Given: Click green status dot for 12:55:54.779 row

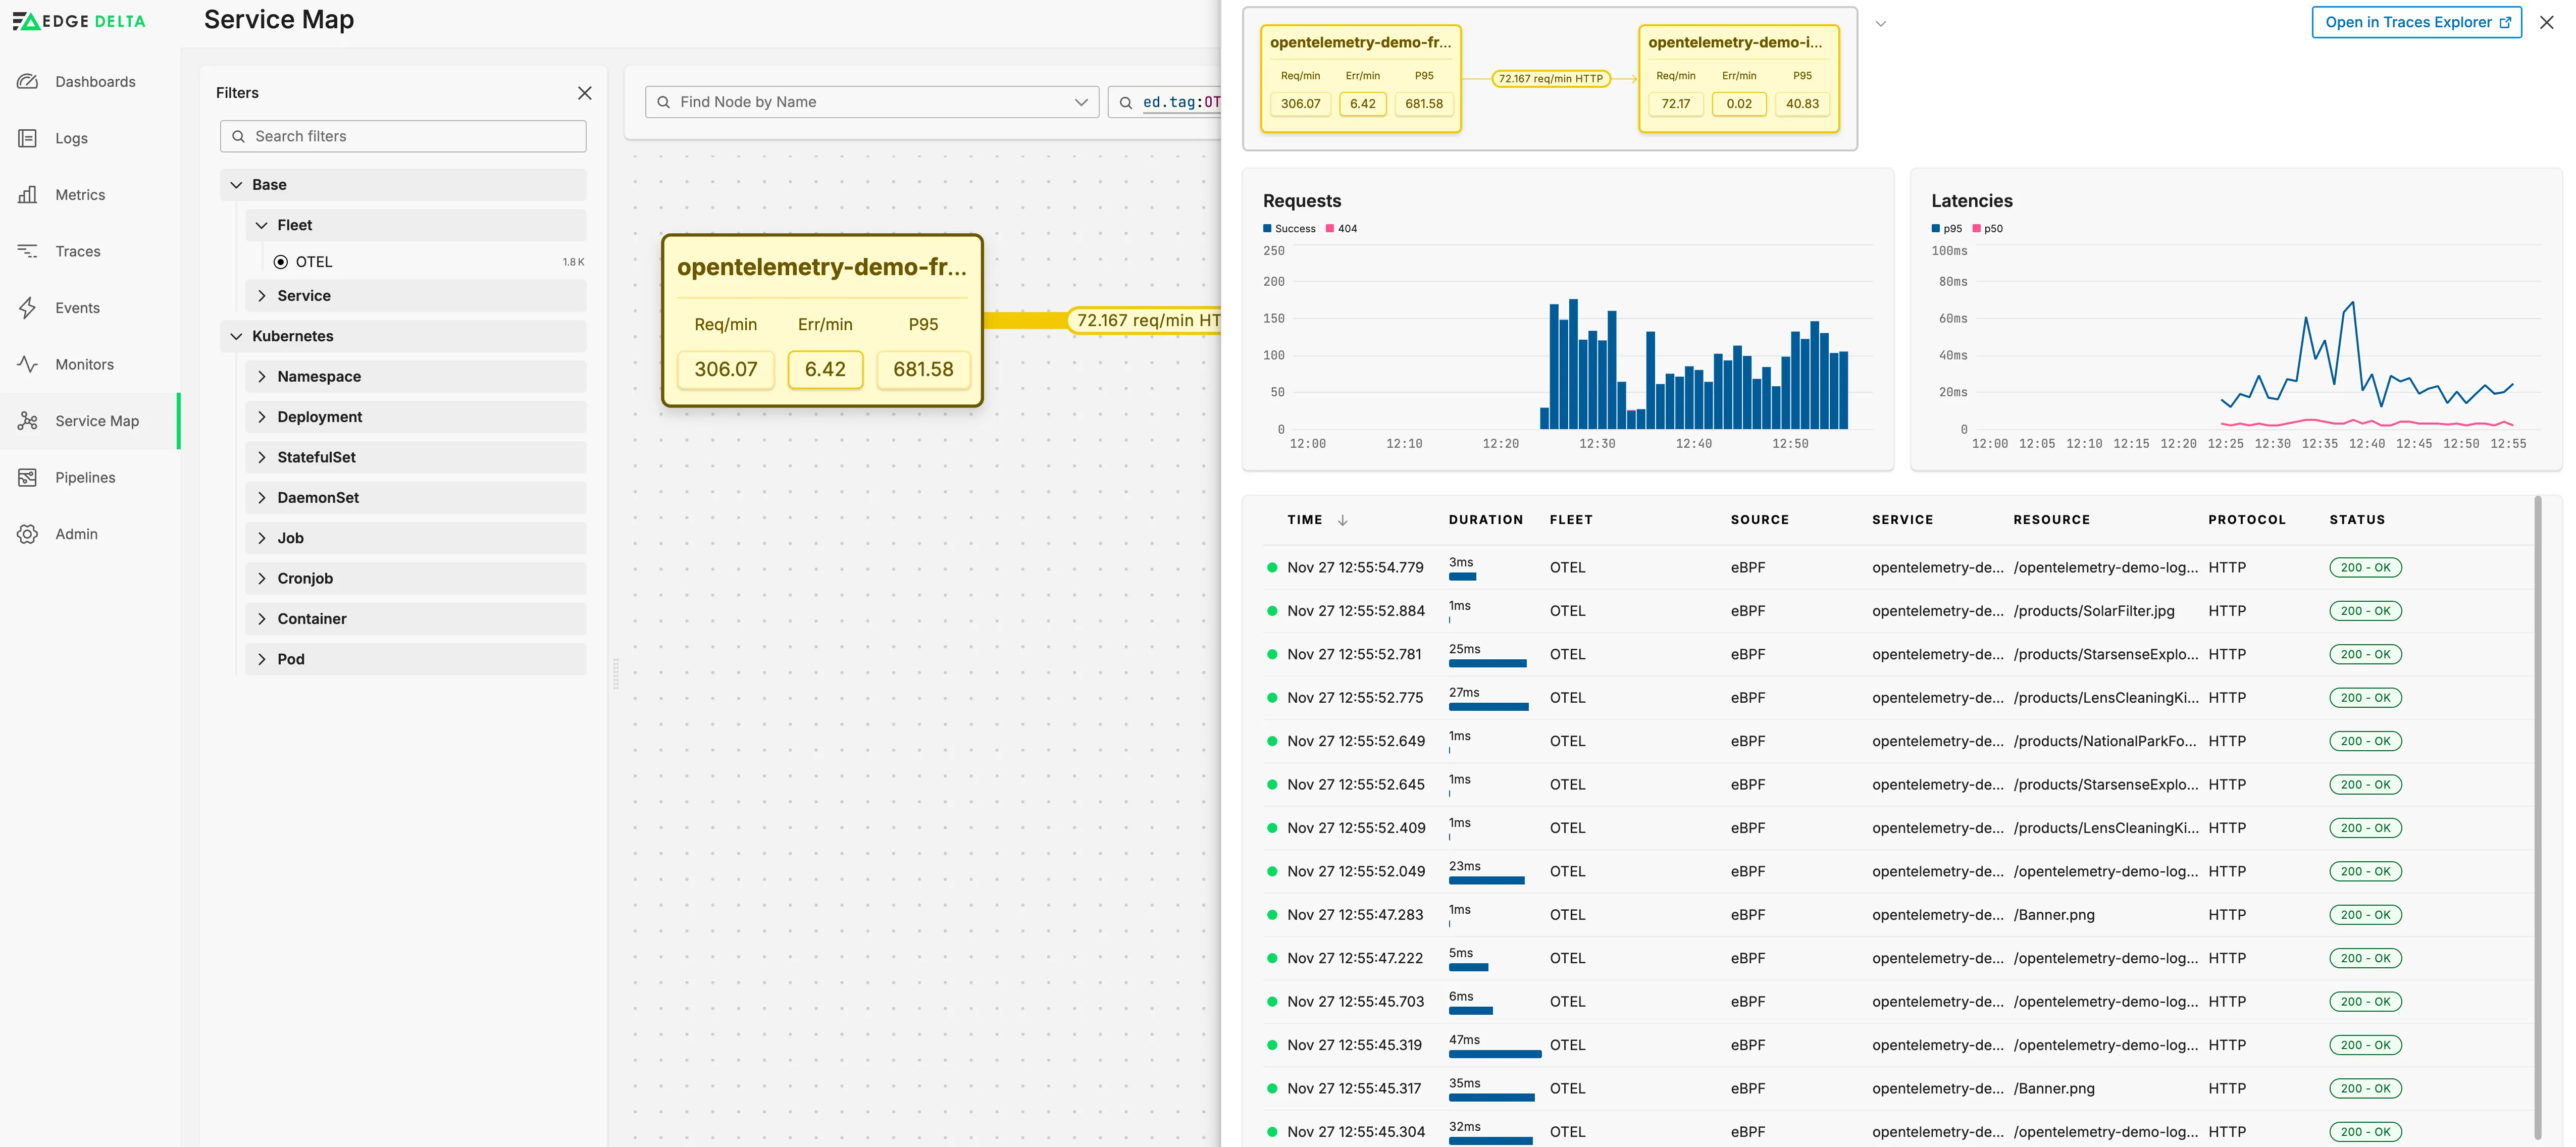Looking at the screenshot, I should coord(1272,568).
